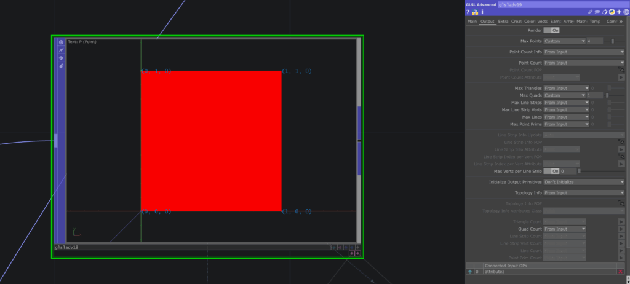Click the plus icon in parameter header
Viewport: 630px width, 284px height.
pyautogui.click(x=619, y=12)
